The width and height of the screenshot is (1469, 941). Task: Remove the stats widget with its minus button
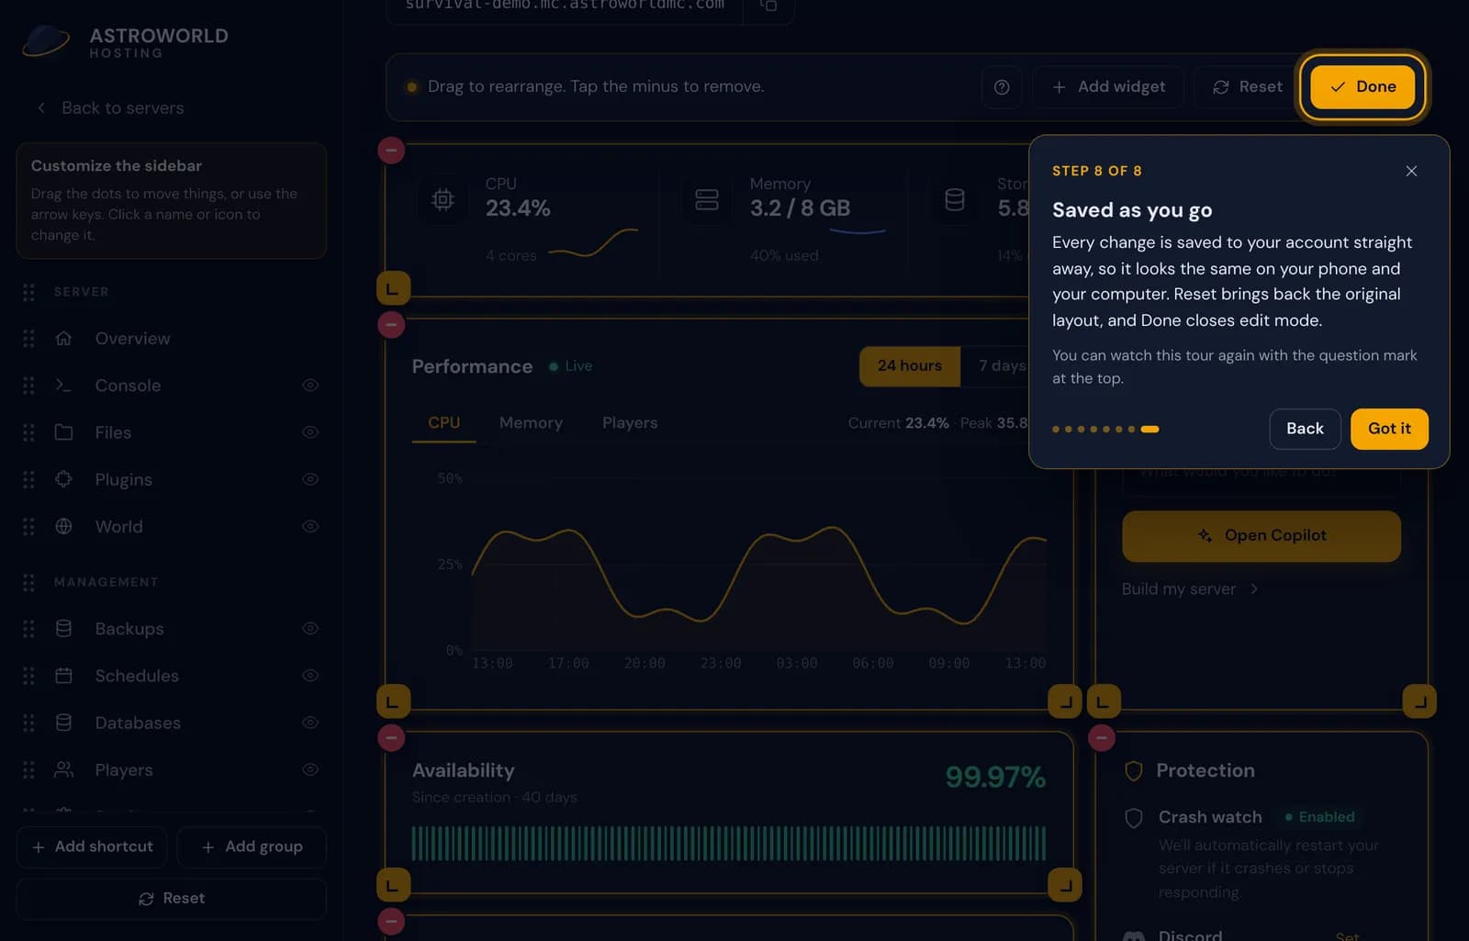coord(392,151)
